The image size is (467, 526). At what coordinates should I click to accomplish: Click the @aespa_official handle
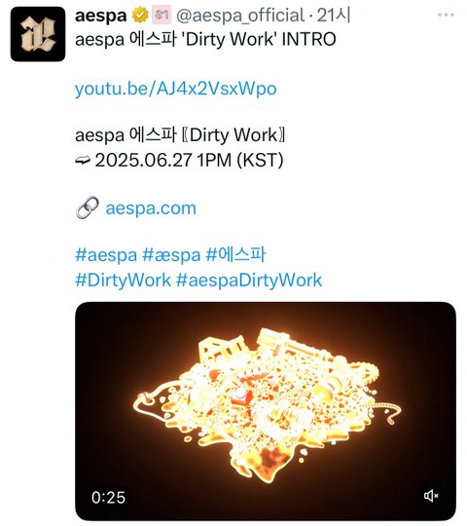coord(240,16)
